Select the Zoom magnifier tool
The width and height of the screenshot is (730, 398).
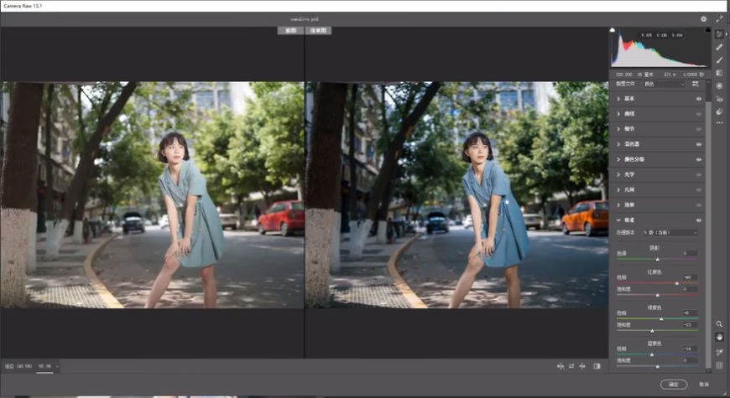719,324
